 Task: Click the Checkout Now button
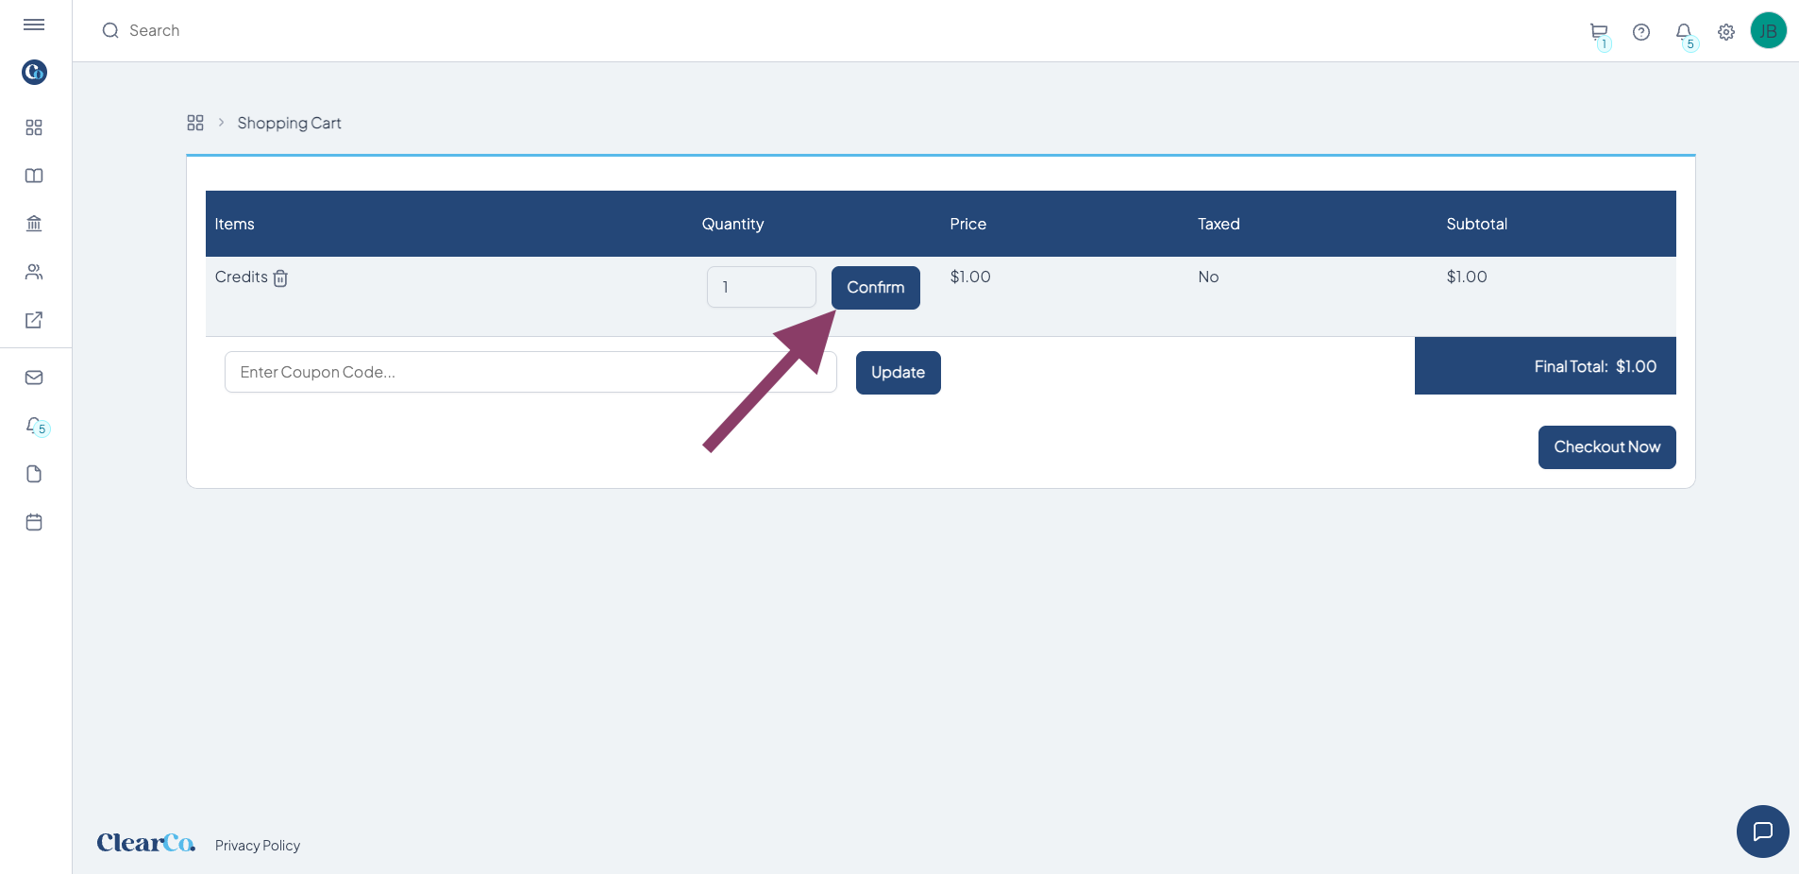pyautogui.click(x=1607, y=447)
